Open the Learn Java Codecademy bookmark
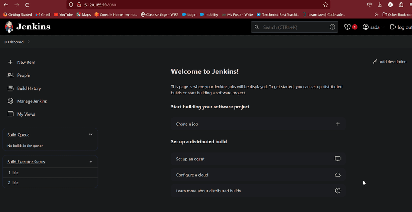This screenshot has height=212, width=412. pos(324,14)
